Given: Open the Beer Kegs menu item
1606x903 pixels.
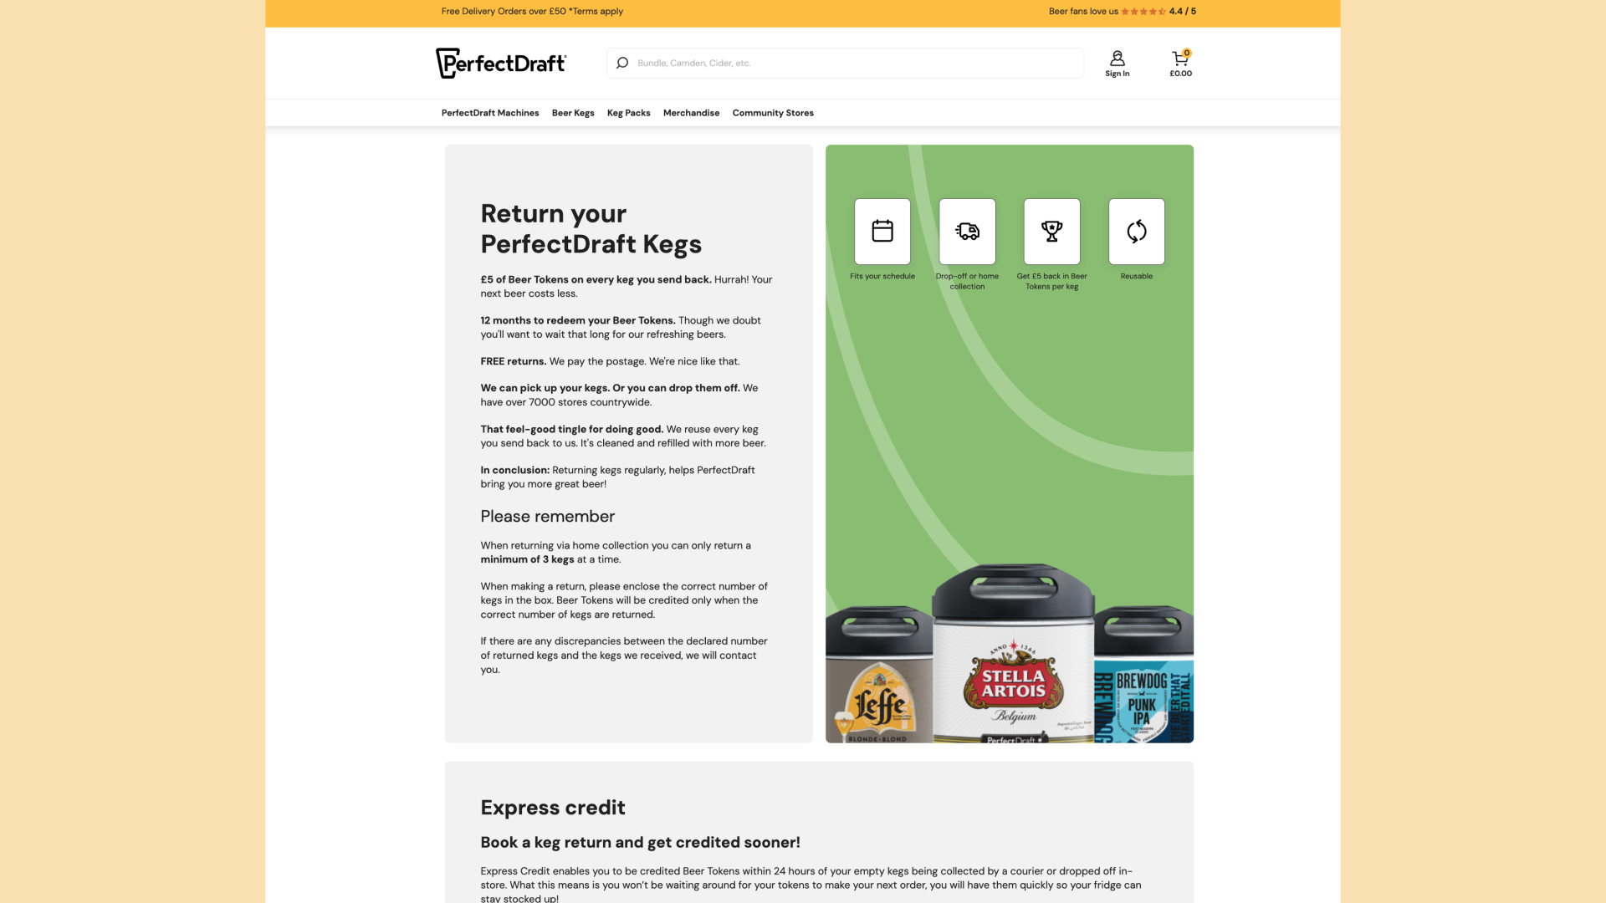Looking at the screenshot, I should click(572, 113).
